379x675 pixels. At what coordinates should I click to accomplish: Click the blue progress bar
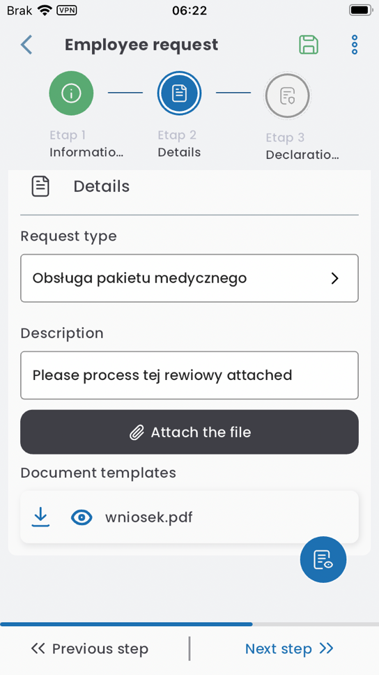126,624
